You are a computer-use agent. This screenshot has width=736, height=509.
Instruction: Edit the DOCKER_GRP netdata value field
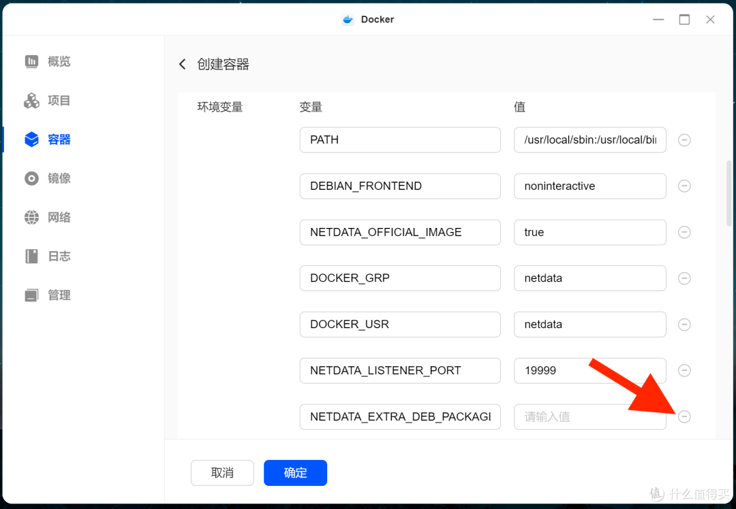tap(590, 278)
